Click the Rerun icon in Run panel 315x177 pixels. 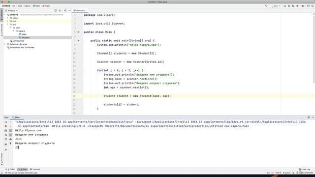point(6,122)
